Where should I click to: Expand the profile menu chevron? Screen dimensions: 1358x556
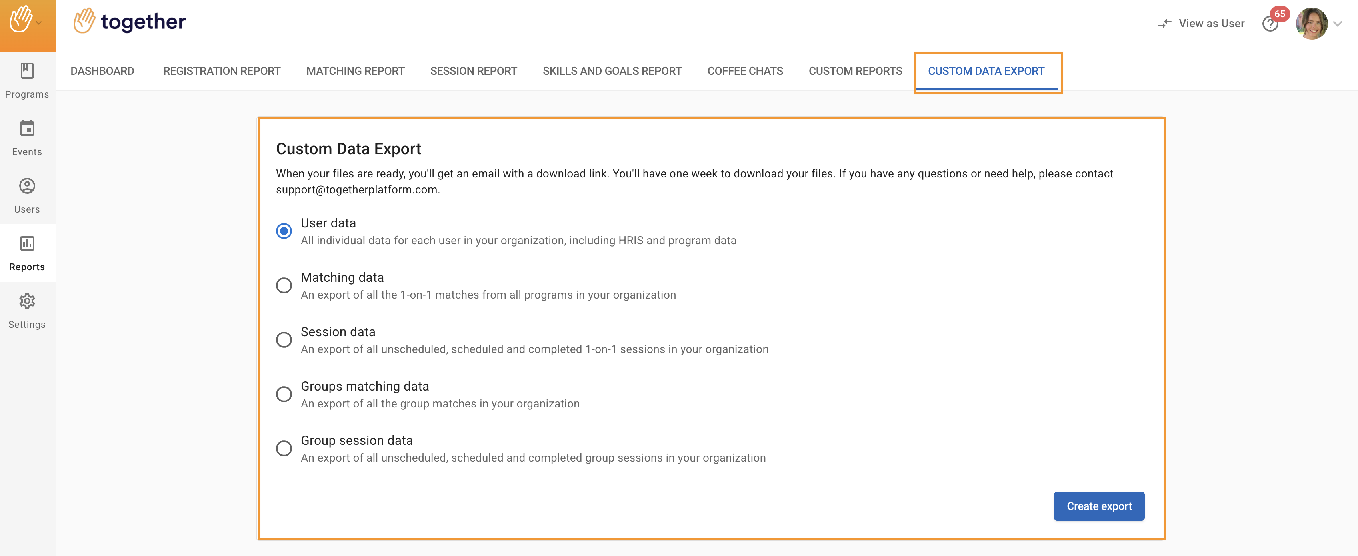coord(1337,24)
